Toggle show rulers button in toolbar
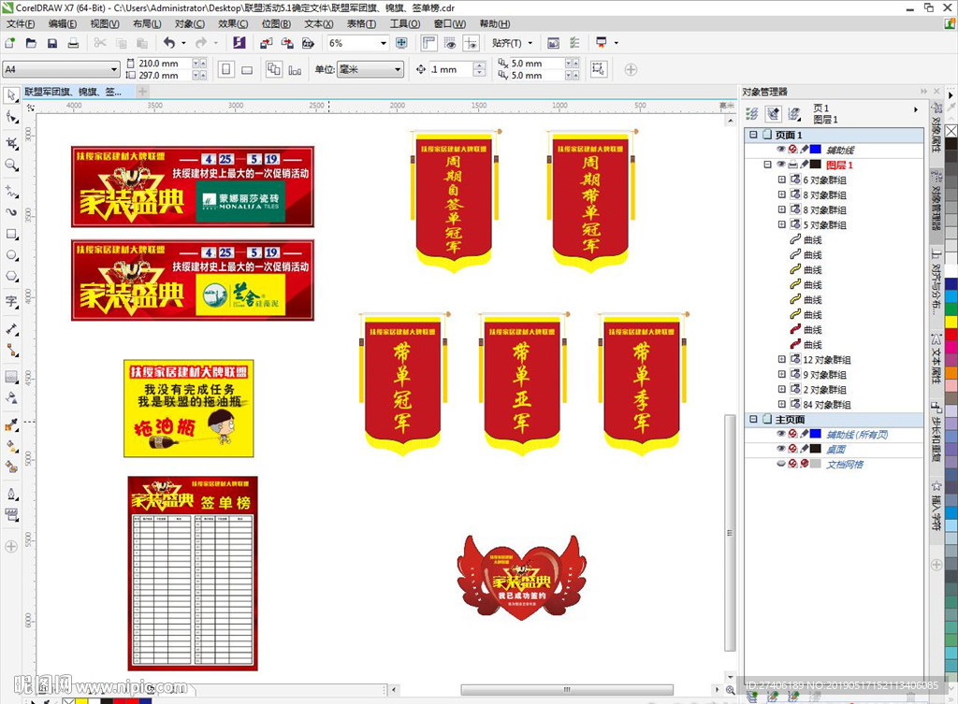Viewport: 958px width, 704px height. pos(428,43)
